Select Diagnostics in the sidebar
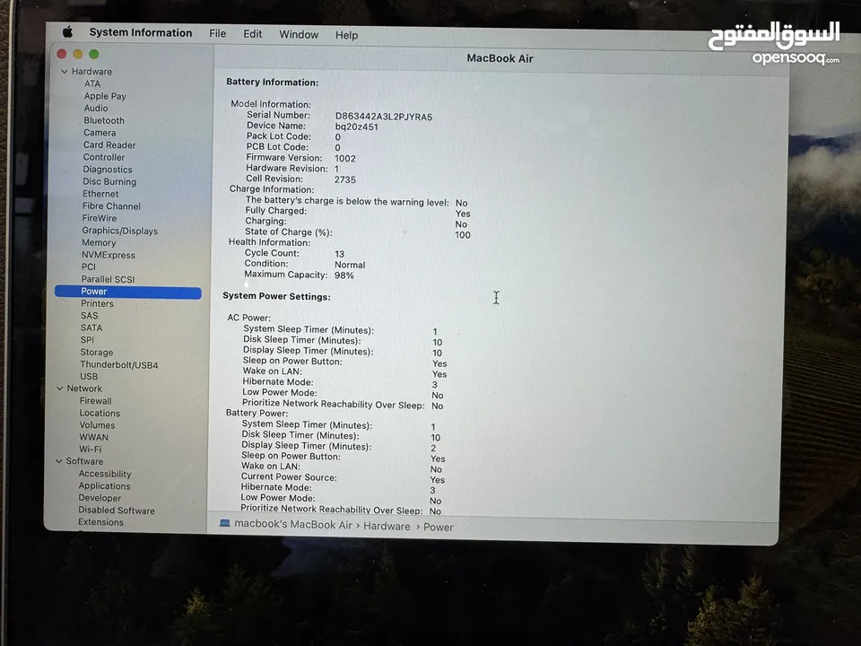Viewport: 861px width, 646px height. point(108,170)
